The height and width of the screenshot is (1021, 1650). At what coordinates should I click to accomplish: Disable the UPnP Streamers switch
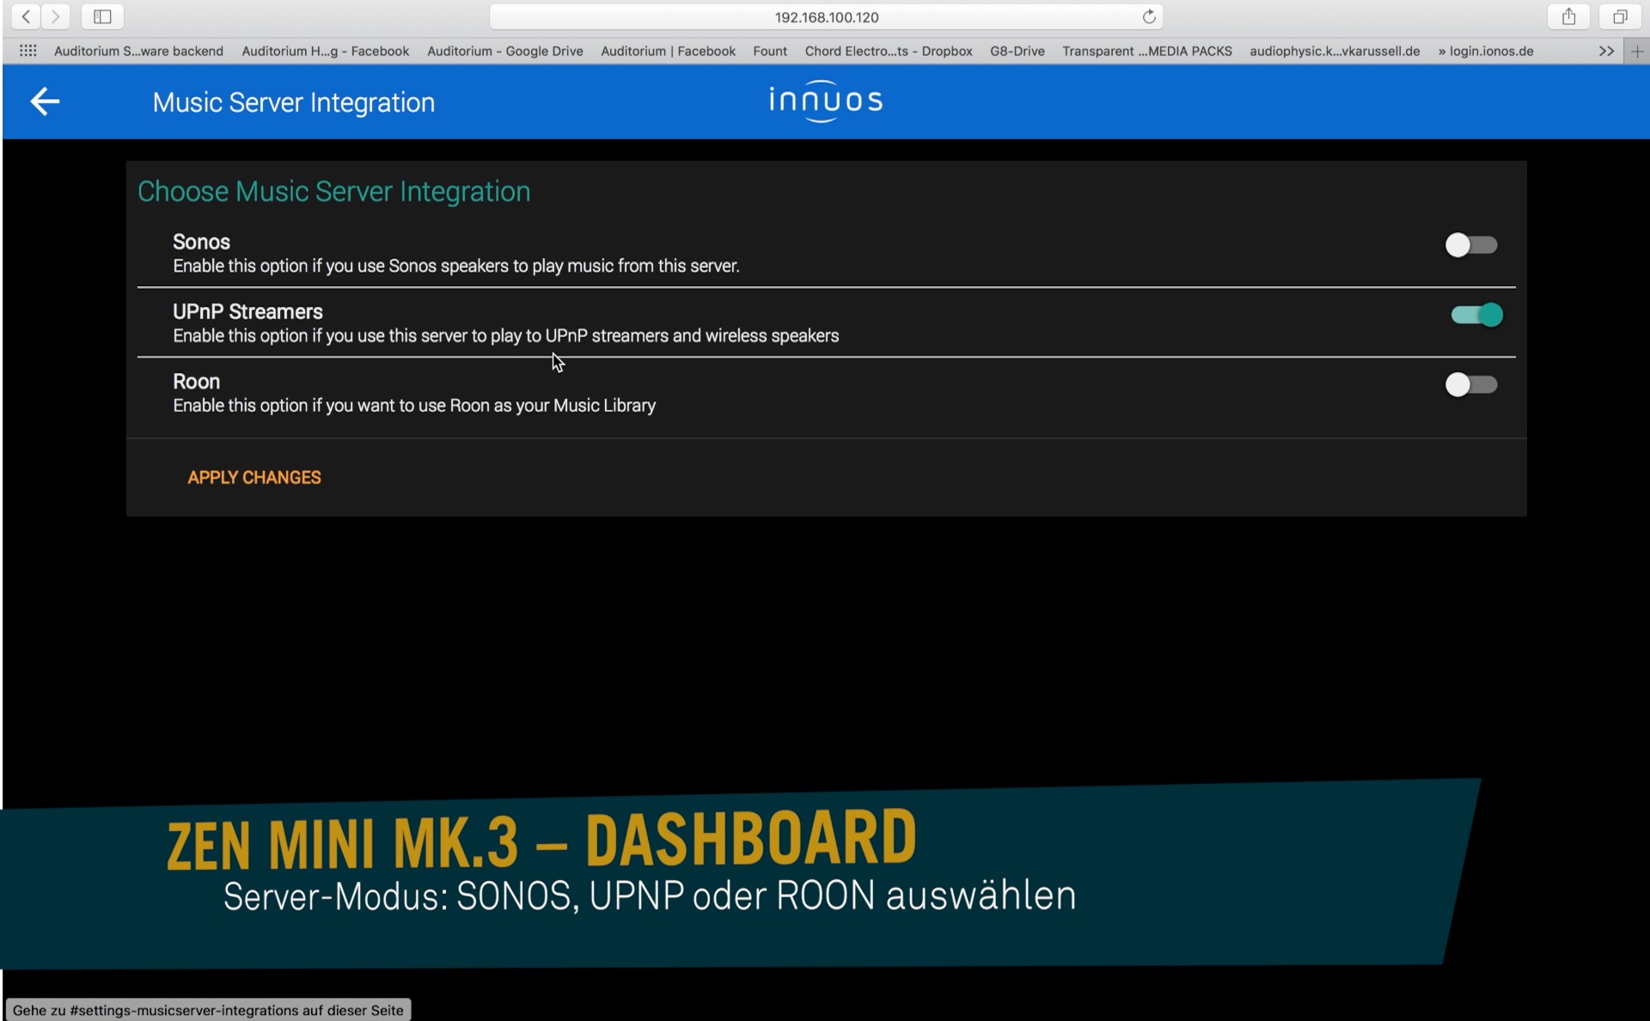1476,315
